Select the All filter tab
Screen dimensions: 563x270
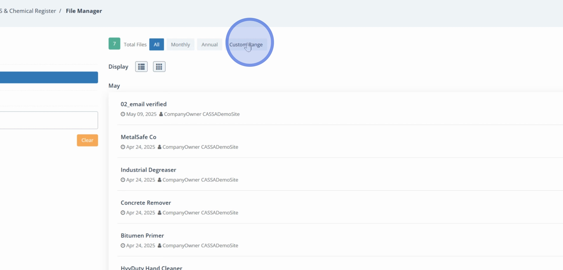coord(157,44)
